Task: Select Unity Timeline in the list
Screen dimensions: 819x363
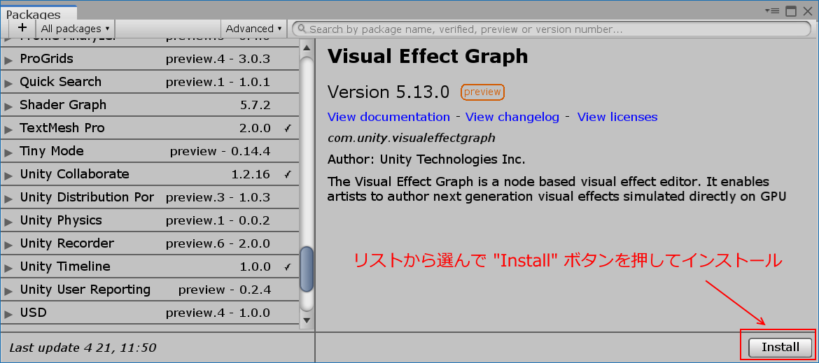Action: click(x=150, y=266)
